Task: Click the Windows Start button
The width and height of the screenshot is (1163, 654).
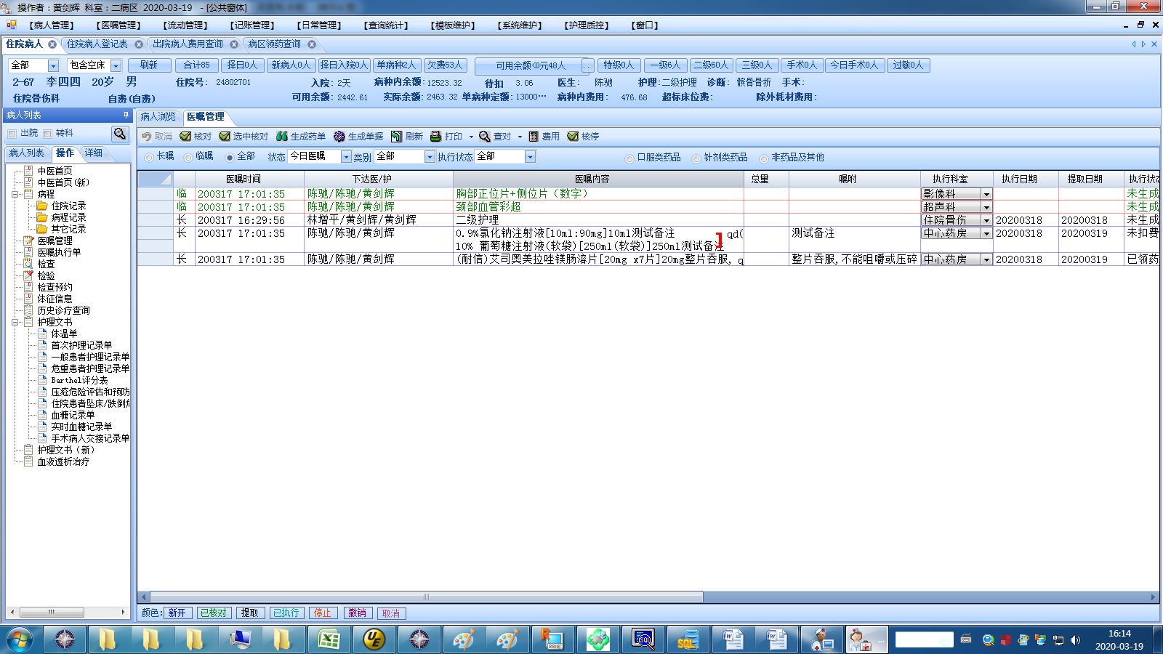Action: (x=20, y=639)
